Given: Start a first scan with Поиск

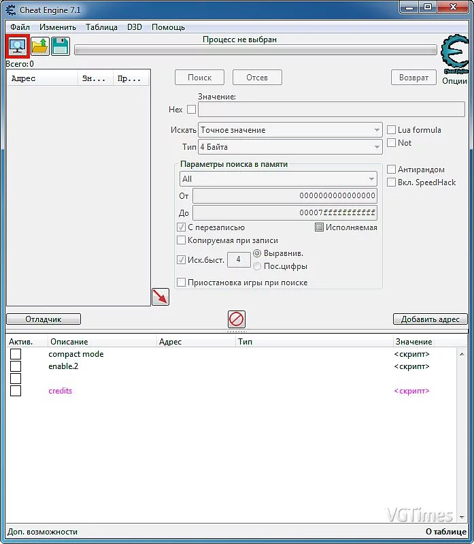Looking at the screenshot, I should point(199,78).
